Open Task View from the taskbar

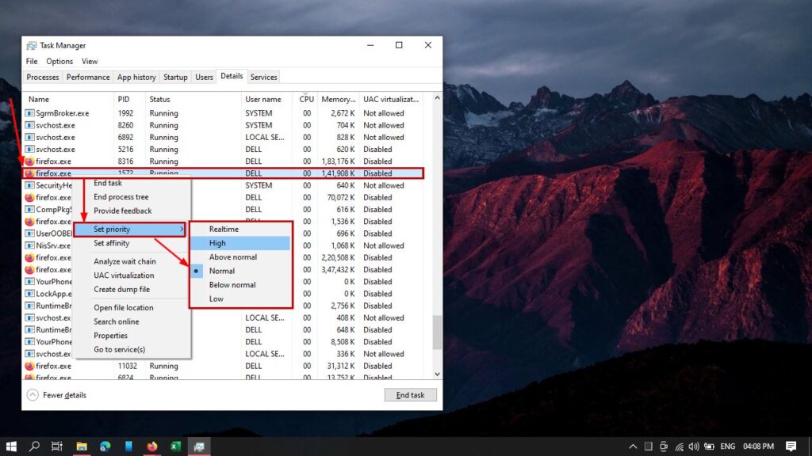click(x=57, y=446)
